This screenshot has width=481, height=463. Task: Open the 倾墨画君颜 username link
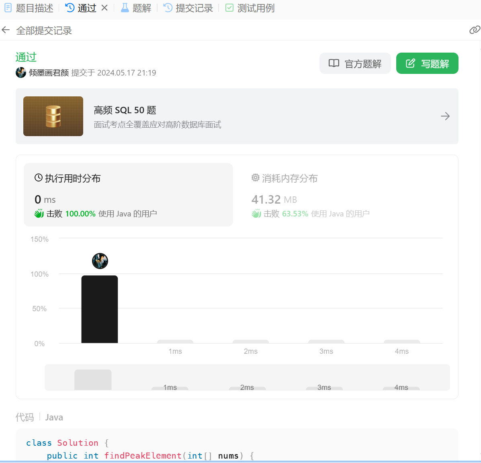49,73
